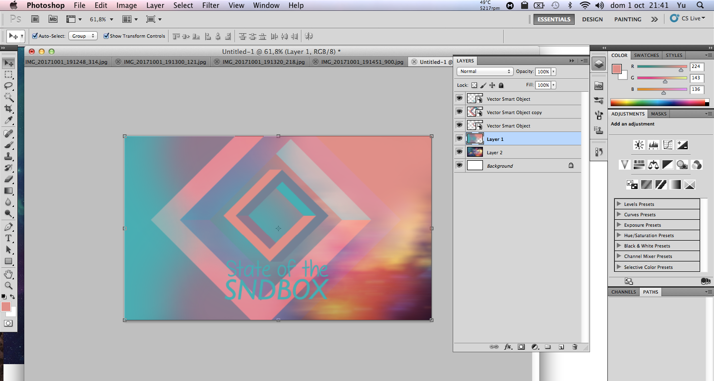714x381 pixels.
Task: Select the Rectangular Marquee tool
Action: click(x=8, y=74)
